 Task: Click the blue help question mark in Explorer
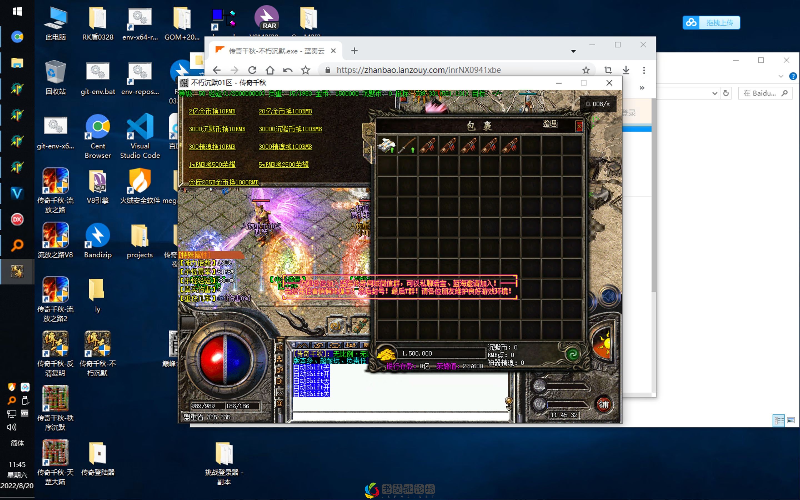793,76
